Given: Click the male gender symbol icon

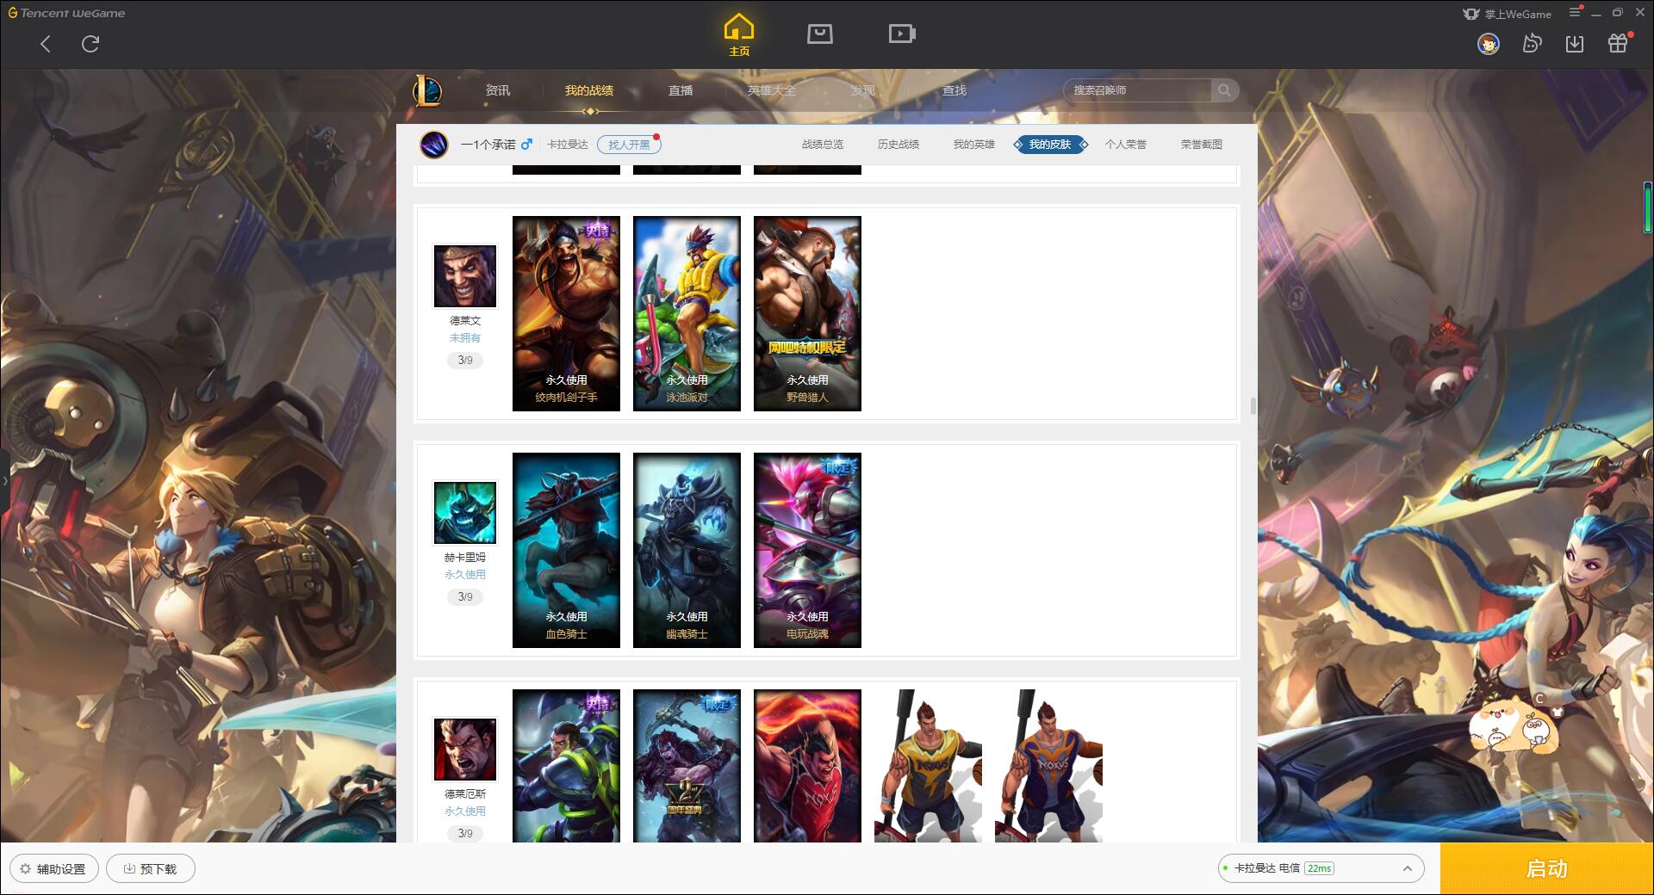Looking at the screenshot, I should pyautogui.click(x=526, y=145).
